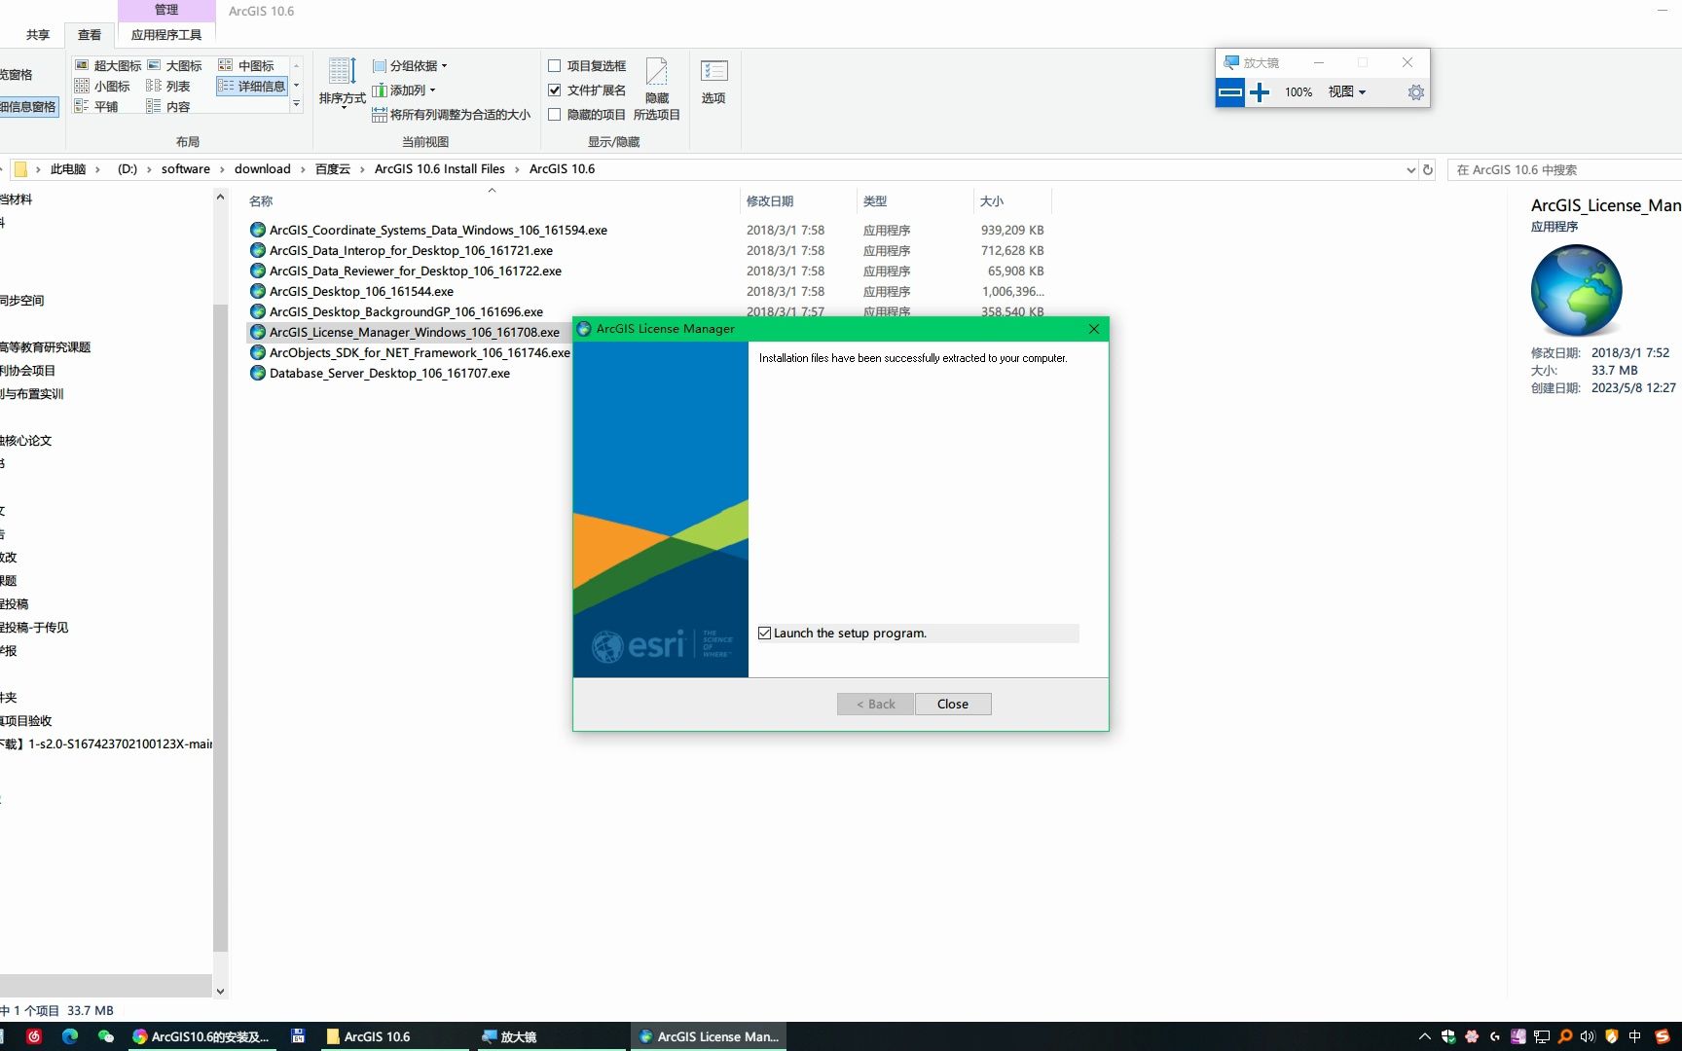Viewport: 1682px width, 1051px height.
Task: Open the 添加列 add columns dropdown
Action: click(x=404, y=91)
